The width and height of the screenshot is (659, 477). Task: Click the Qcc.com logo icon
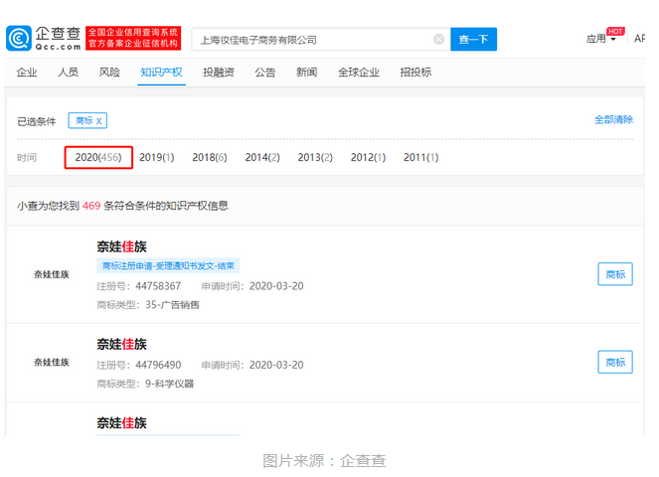[19, 38]
